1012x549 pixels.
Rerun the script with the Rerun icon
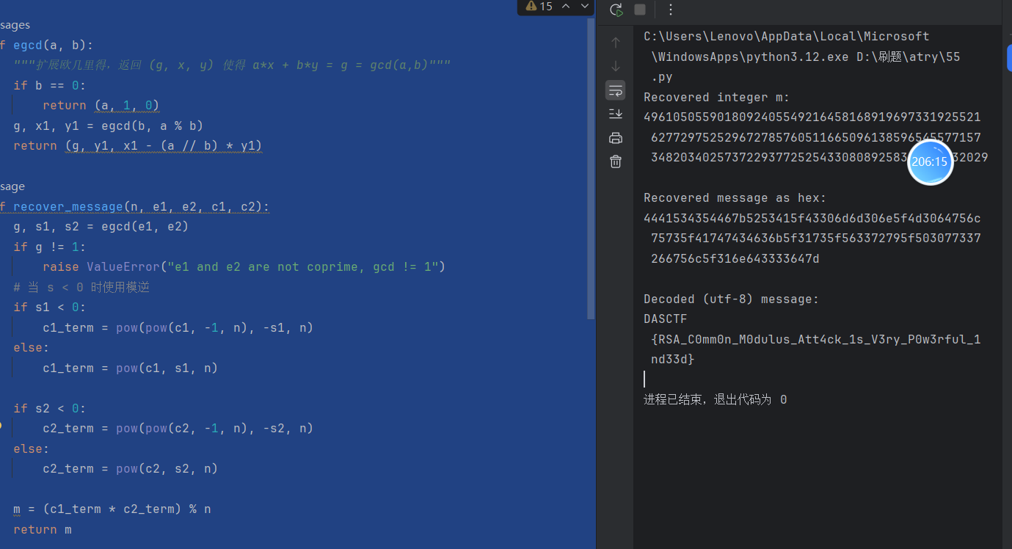(616, 10)
